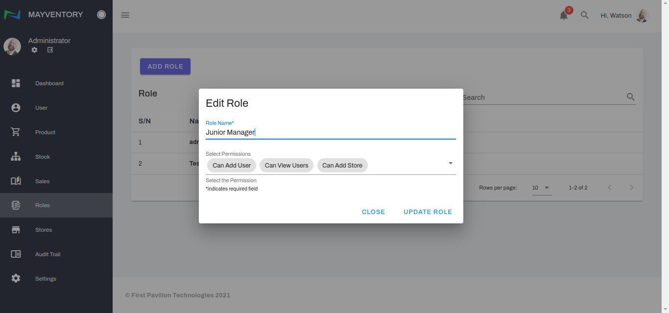Screen dimensions: 669x313
Task: Go to next page chevron
Action: pos(631,188)
